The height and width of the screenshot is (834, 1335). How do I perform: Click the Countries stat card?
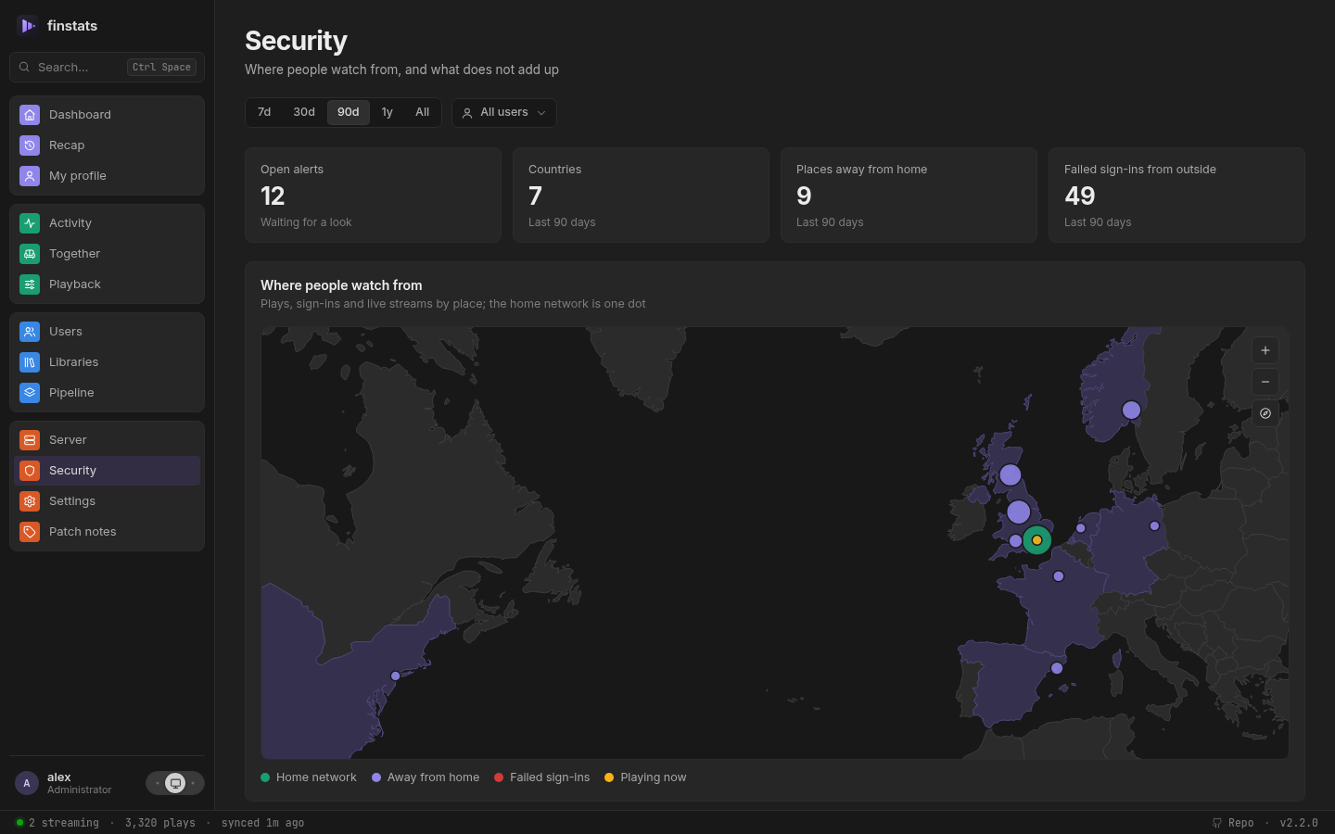point(641,196)
